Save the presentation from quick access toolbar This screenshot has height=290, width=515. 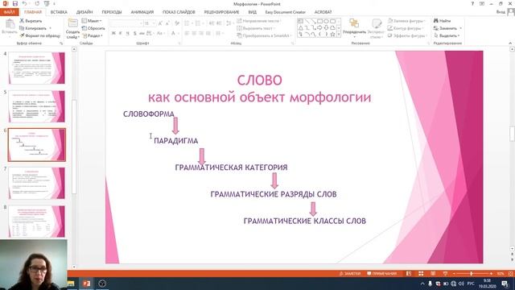(x=14, y=3)
